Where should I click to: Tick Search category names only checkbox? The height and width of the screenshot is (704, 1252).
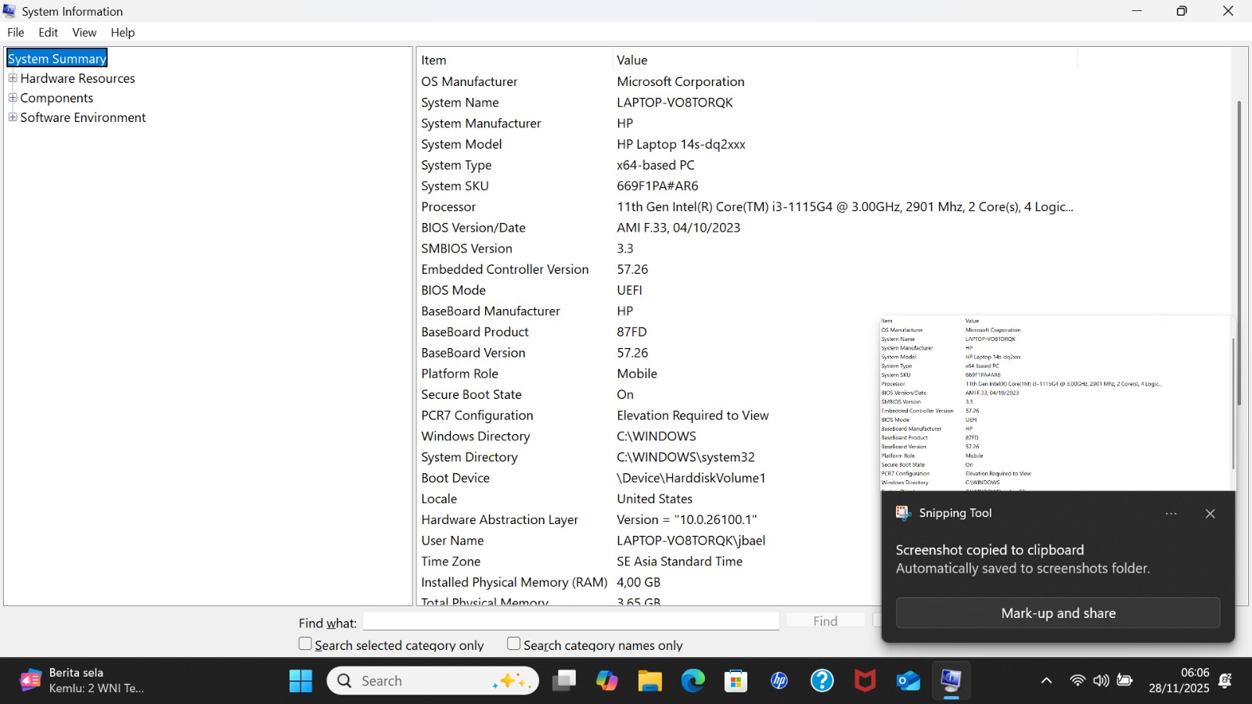tap(514, 644)
